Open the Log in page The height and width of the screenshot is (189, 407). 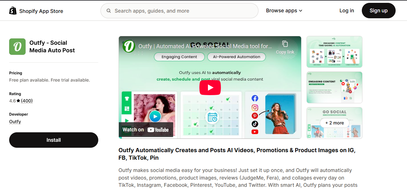(x=347, y=11)
